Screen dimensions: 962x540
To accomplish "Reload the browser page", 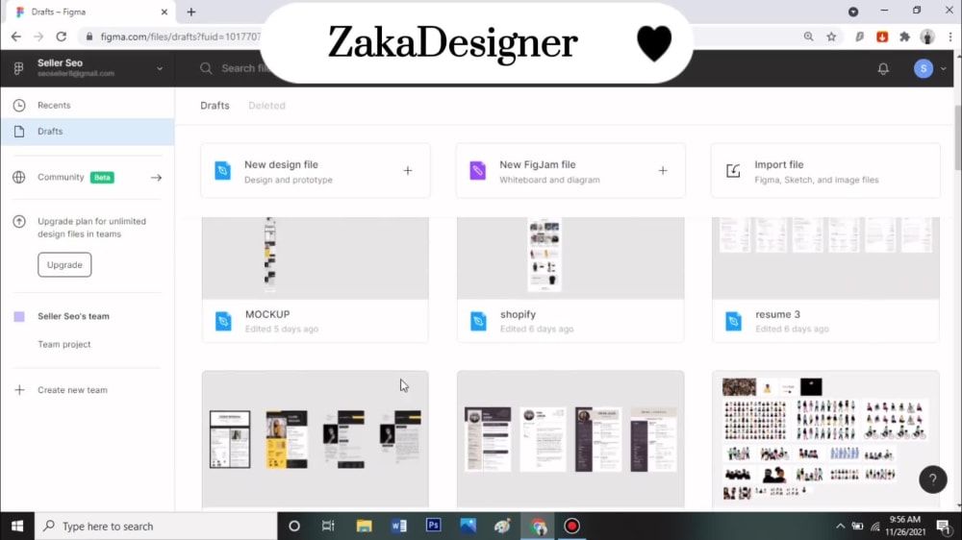I will click(62, 37).
